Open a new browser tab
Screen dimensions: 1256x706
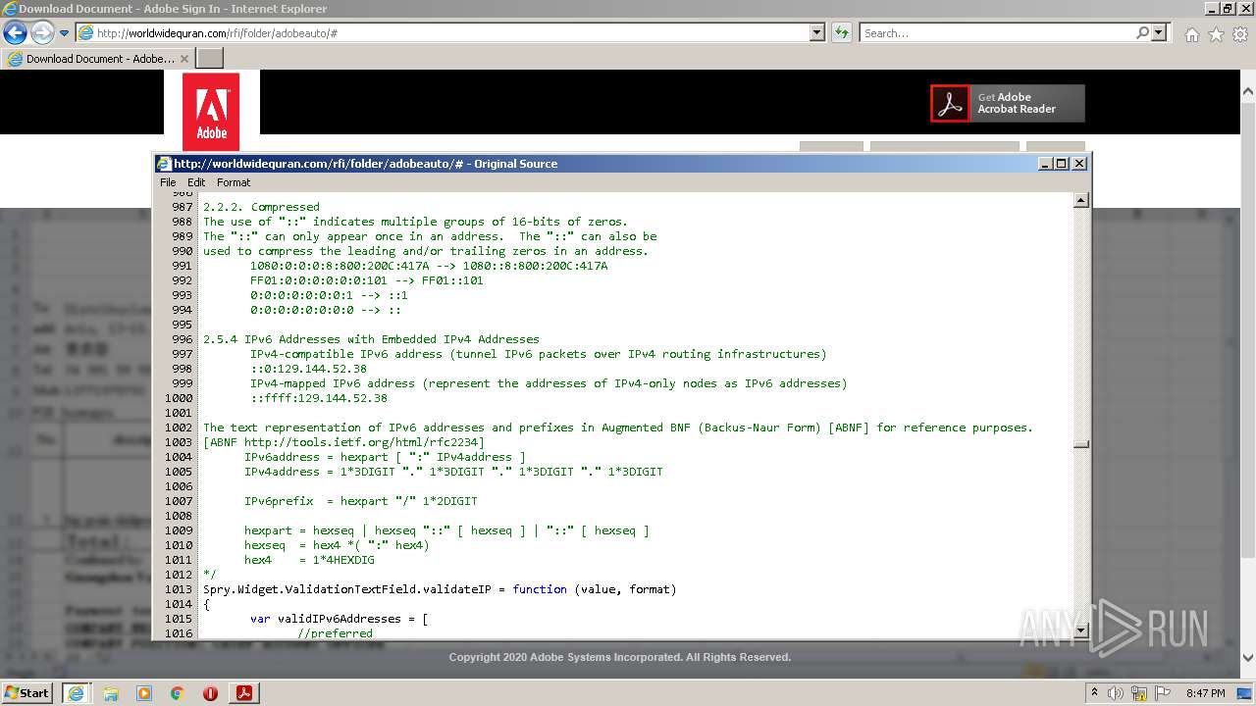pyautogui.click(x=210, y=59)
